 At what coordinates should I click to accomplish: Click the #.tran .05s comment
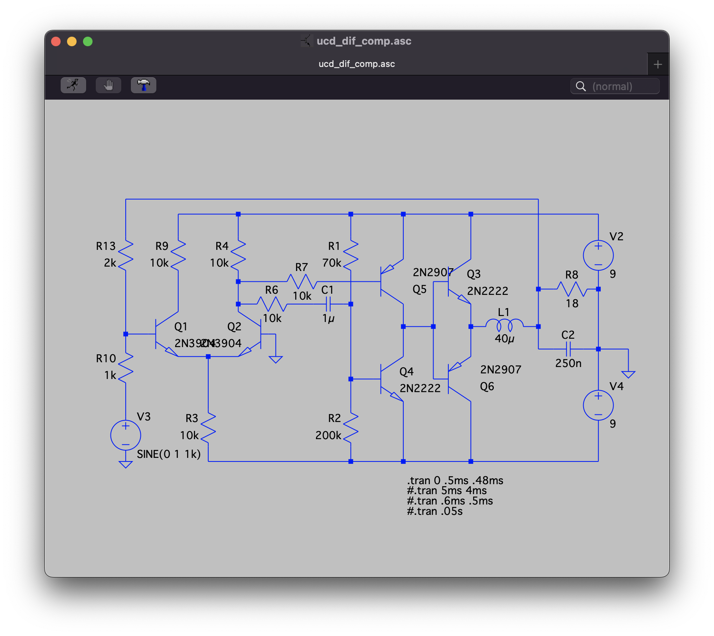pos(435,511)
